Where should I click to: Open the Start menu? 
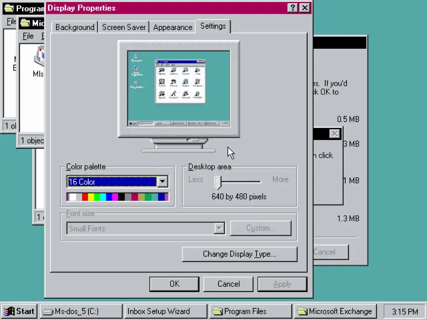[x=19, y=311]
